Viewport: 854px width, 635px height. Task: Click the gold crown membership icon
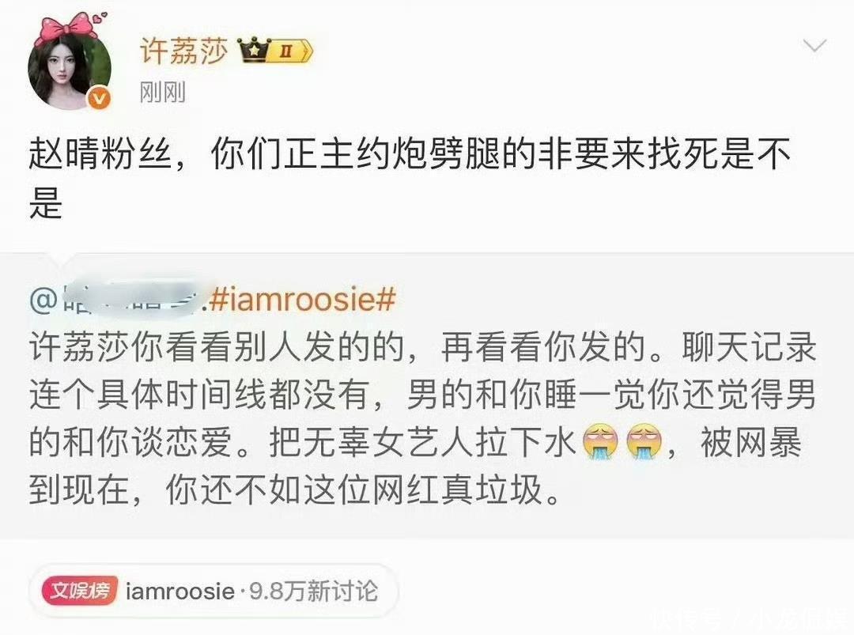pos(254,51)
